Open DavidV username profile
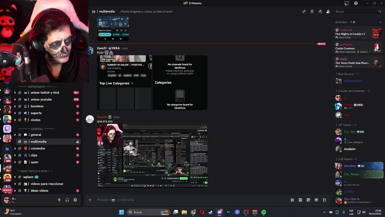The height and width of the screenshot is (217, 385). (102, 48)
